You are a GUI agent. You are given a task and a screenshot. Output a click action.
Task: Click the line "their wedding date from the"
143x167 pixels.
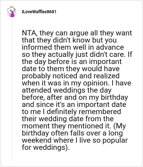(x=68, y=119)
